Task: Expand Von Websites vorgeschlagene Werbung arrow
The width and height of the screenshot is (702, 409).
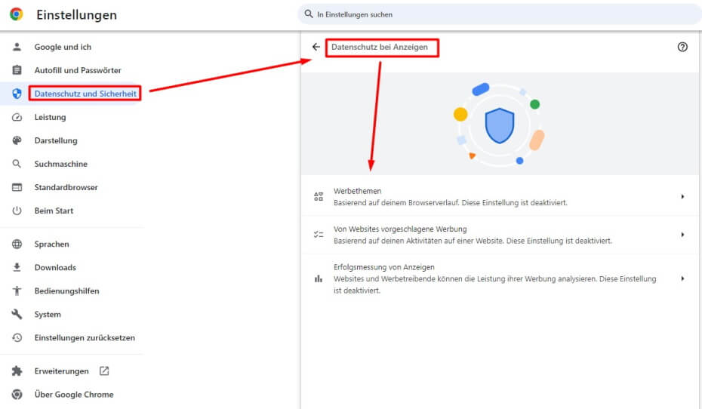Action: (x=682, y=235)
